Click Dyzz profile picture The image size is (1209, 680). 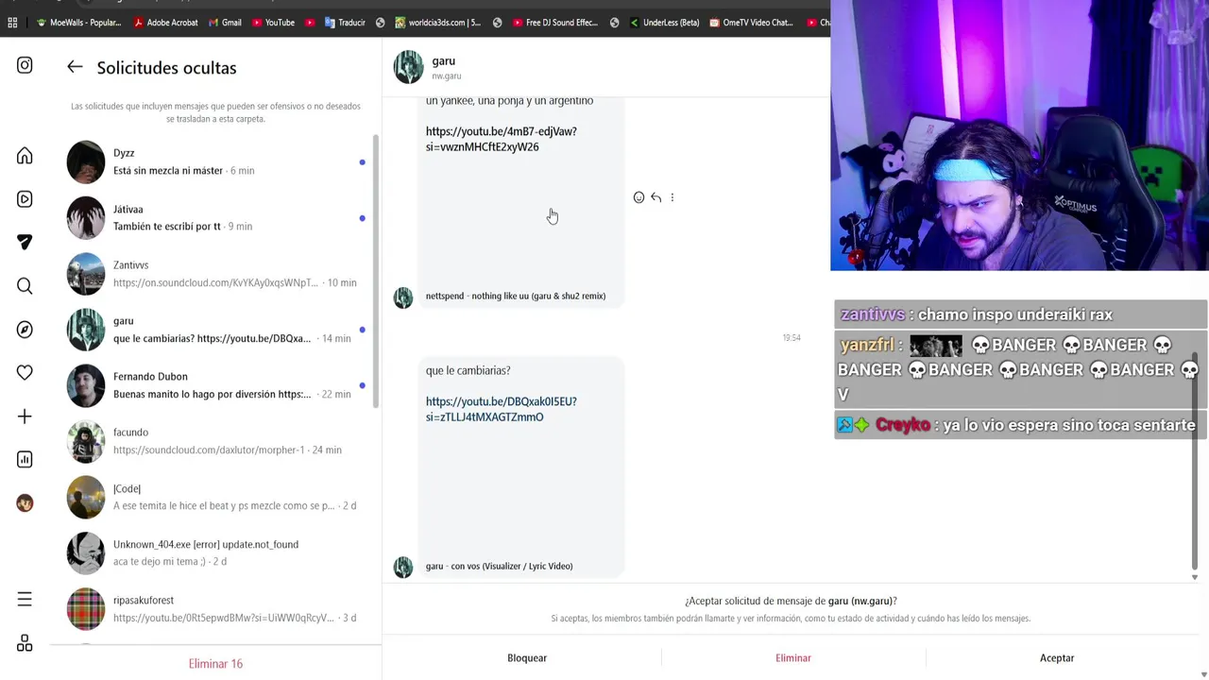pos(85,161)
